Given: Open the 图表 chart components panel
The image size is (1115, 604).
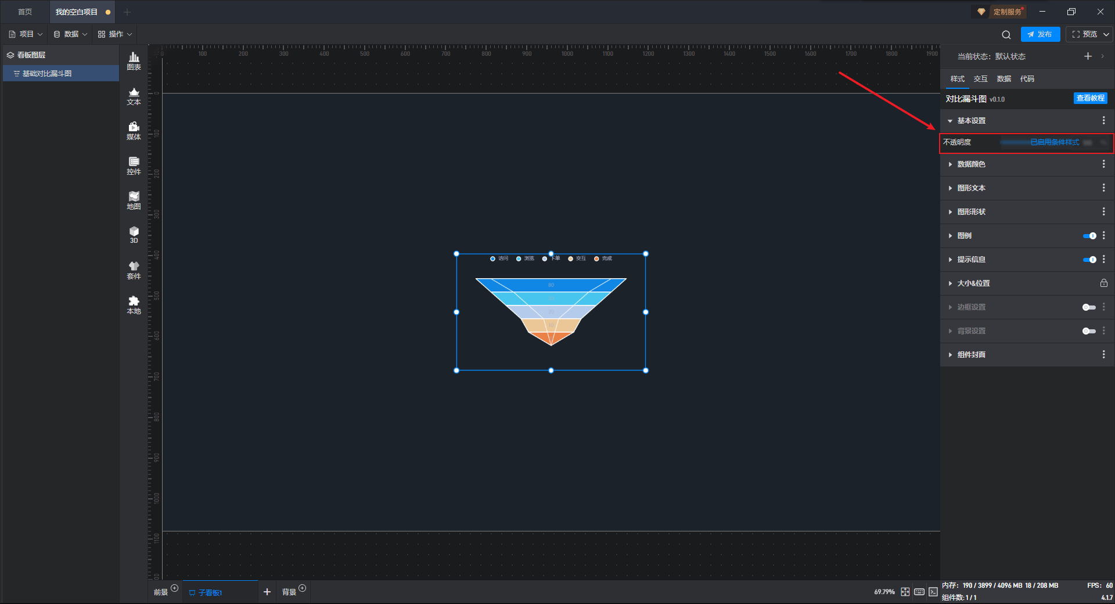Looking at the screenshot, I should point(134,61).
